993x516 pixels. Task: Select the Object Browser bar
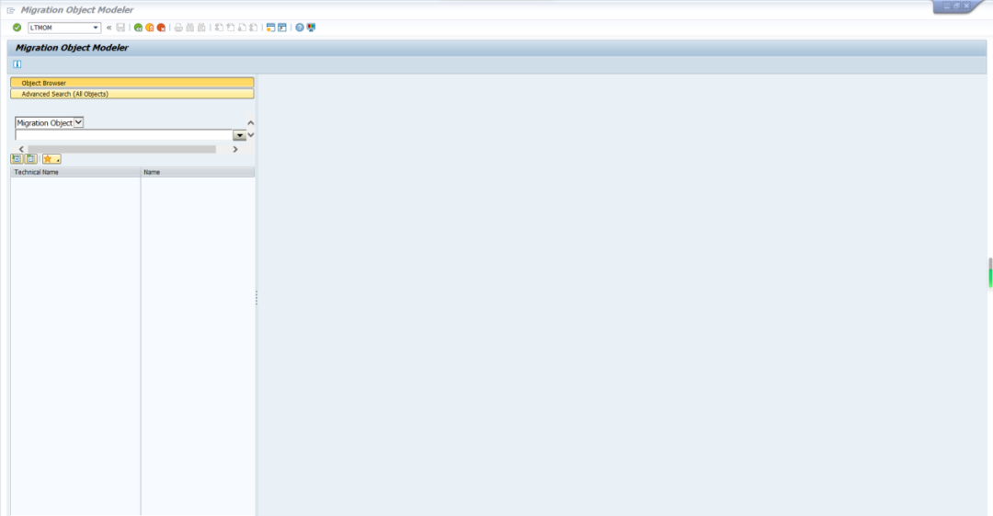point(131,83)
